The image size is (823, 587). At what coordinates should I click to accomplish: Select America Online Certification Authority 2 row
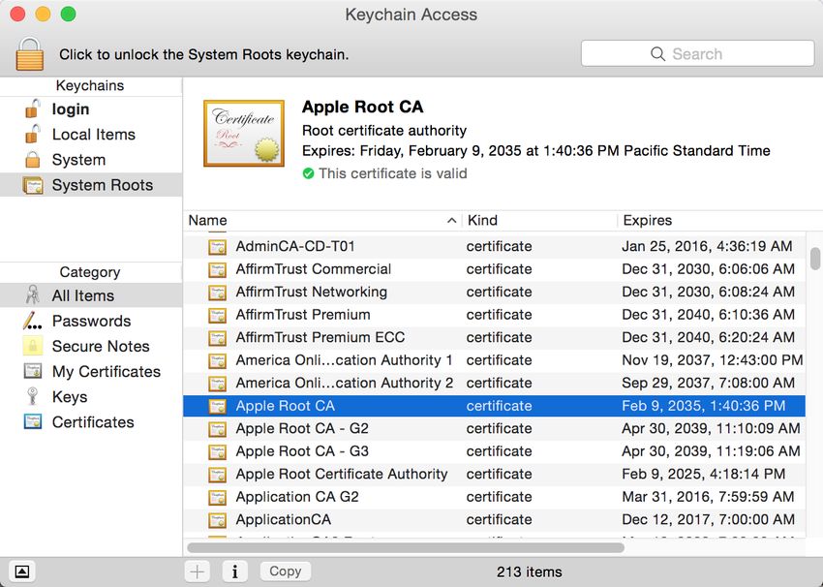pyautogui.click(x=494, y=383)
